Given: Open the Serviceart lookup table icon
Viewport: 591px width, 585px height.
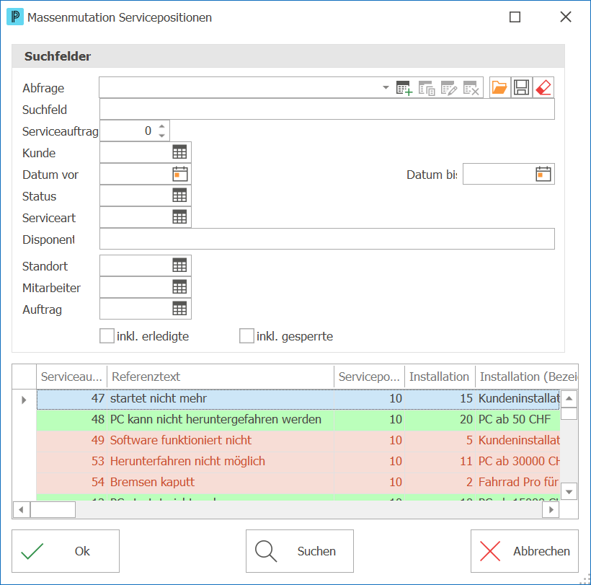Looking at the screenshot, I should point(179,217).
